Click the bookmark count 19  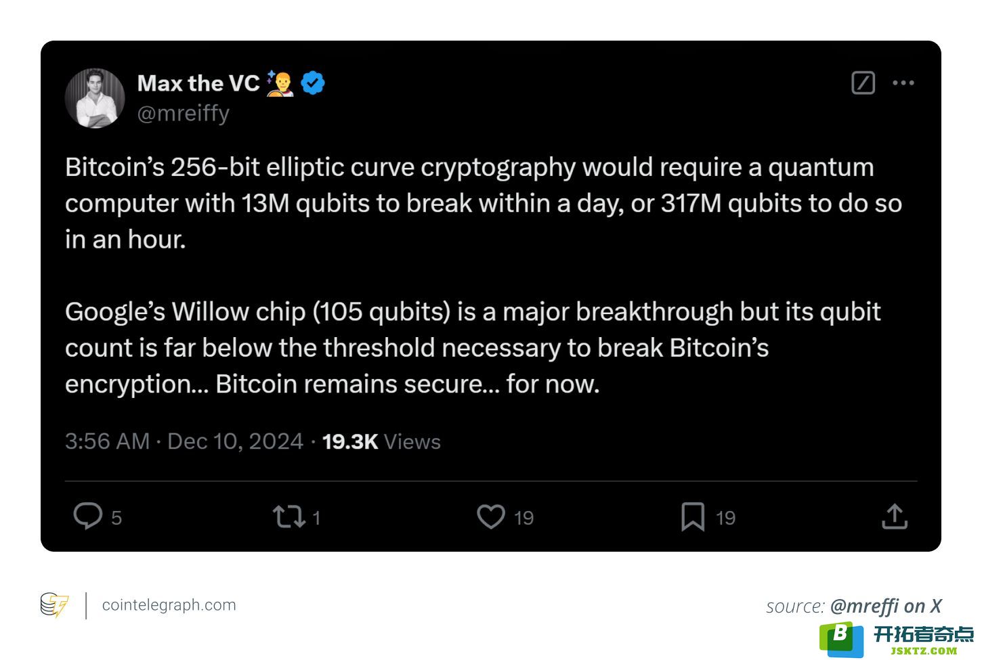click(x=725, y=518)
